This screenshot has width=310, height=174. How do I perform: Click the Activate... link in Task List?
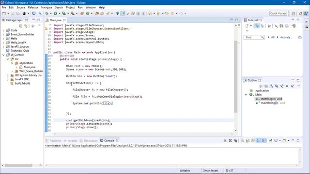pos(286,37)
